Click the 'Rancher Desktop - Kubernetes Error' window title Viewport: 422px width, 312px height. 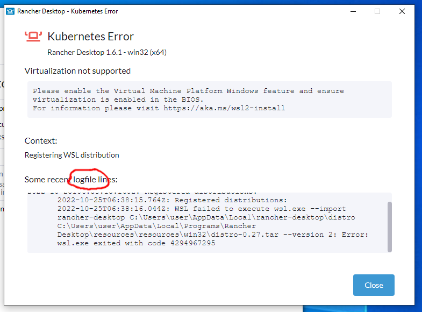coord(68,11)
